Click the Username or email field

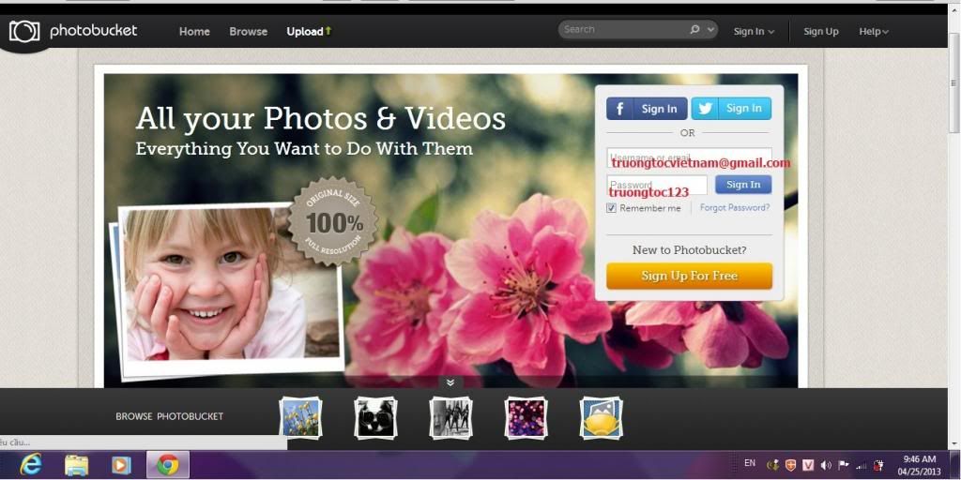point(690,157)
